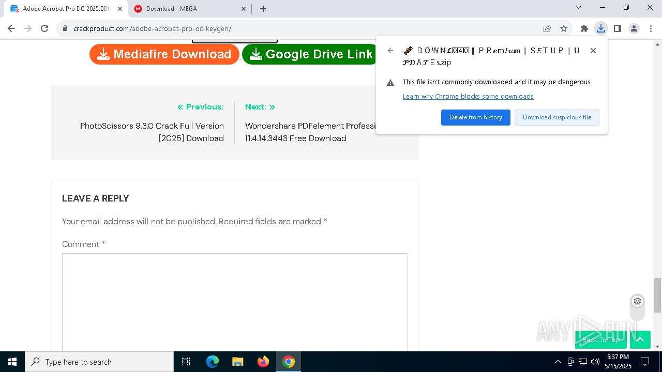Open a new tab with plus button
The width and height of the screenshot is (662, 372).
coord(263,8)
